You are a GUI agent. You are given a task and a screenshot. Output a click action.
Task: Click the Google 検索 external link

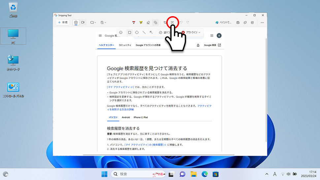coord(212,45)
